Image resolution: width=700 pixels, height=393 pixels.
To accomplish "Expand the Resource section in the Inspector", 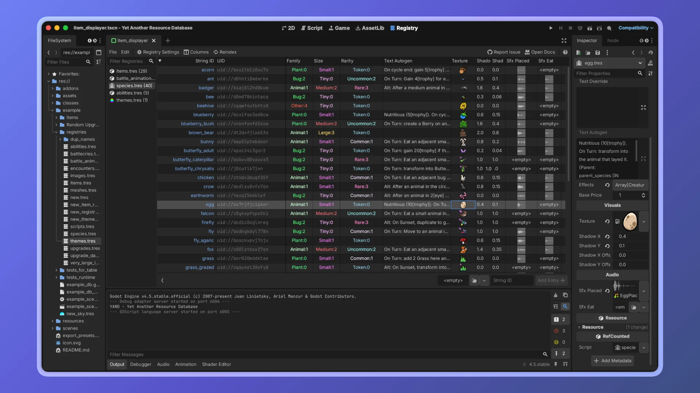I will 592,327.
